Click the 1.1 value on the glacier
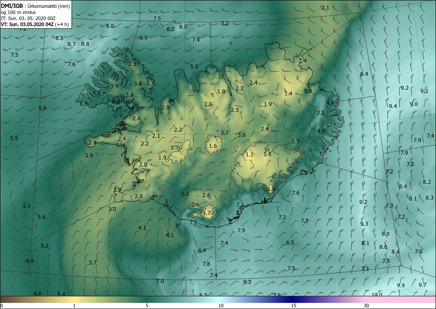Image resolution: width=436 pixels, height=309 pixels. pyautogui.click(x=250, y=154)
